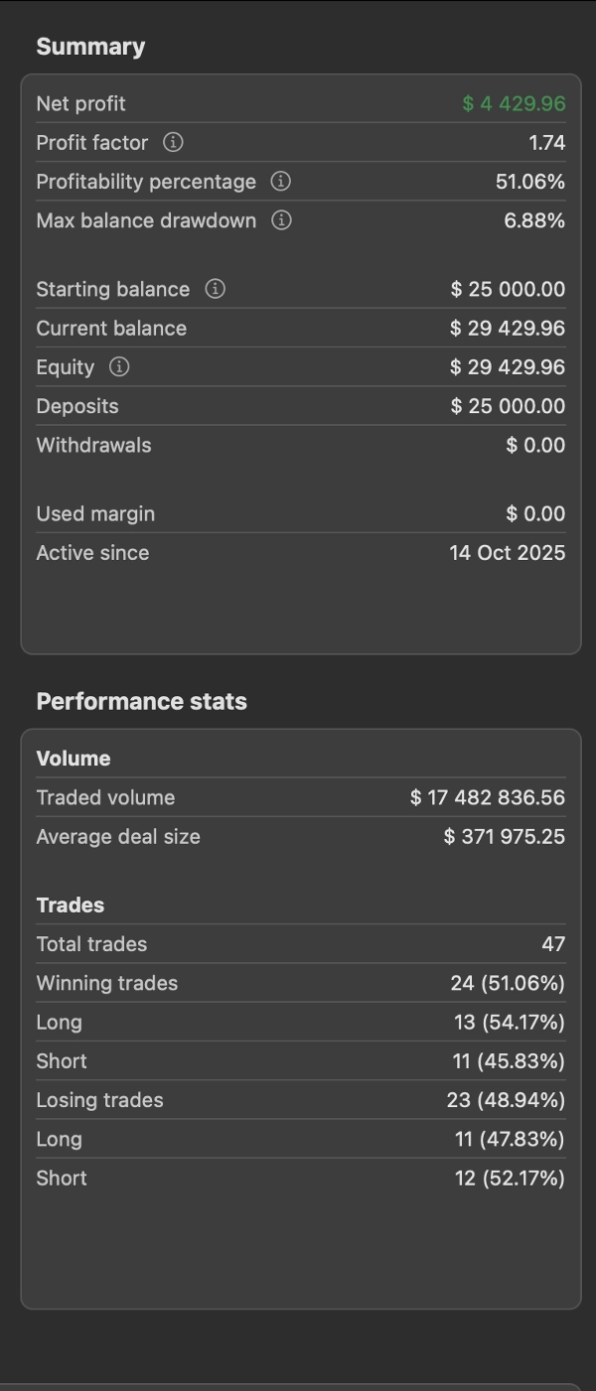Click the Used margin value

click(534, 514)
